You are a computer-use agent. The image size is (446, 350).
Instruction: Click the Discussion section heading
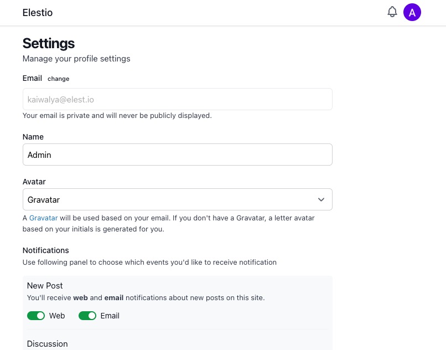(47, 343)
